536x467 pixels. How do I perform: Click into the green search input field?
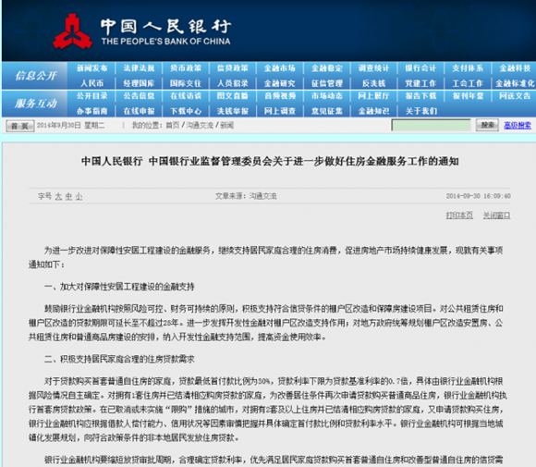pos(431,125)
